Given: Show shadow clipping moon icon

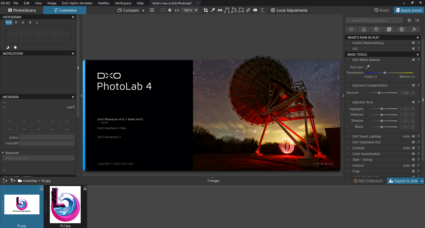Looking at the screenshot, I should click(8, 47).
